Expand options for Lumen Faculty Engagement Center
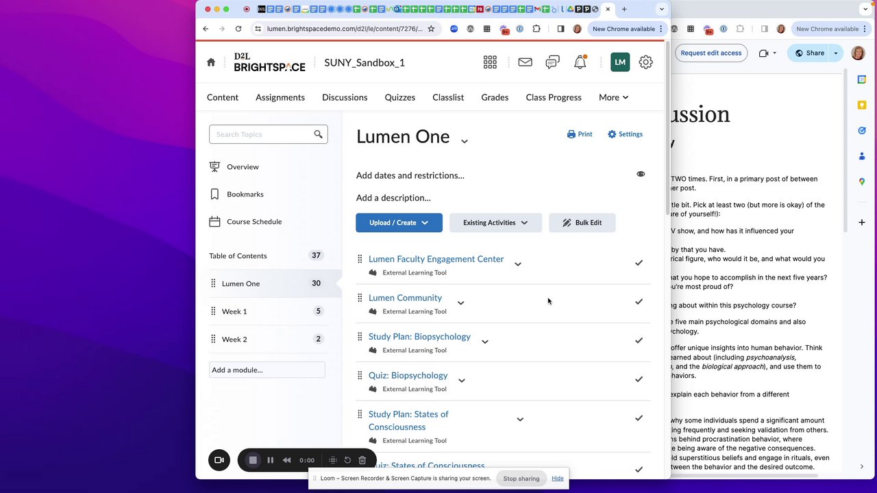The image size is (877, 493). coord(518,264)
